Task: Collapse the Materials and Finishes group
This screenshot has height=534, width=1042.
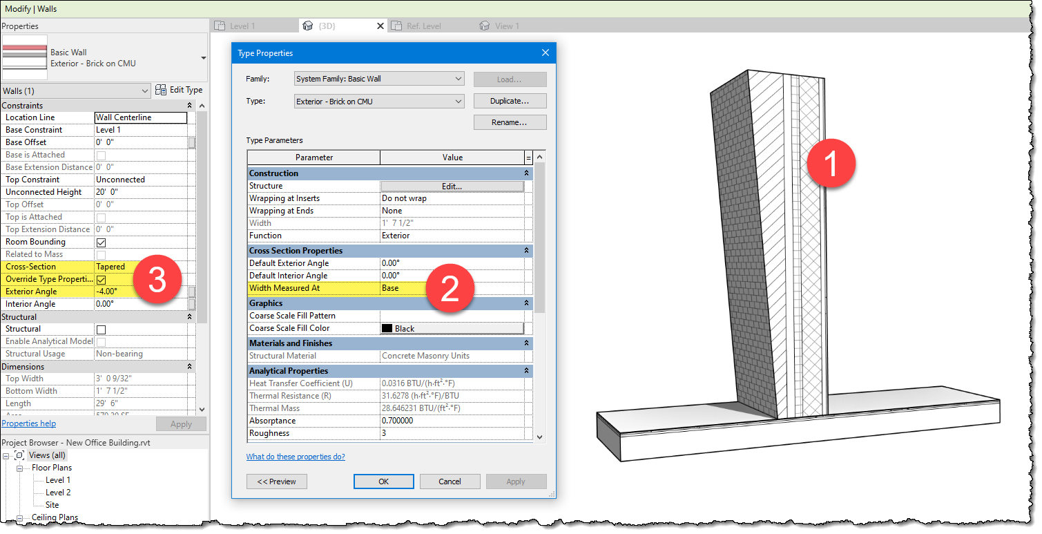Action: [527, 343]
